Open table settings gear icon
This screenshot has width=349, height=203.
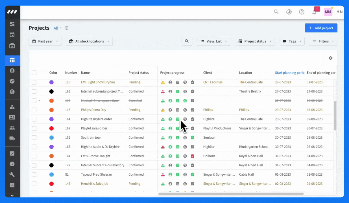(330, 58)
